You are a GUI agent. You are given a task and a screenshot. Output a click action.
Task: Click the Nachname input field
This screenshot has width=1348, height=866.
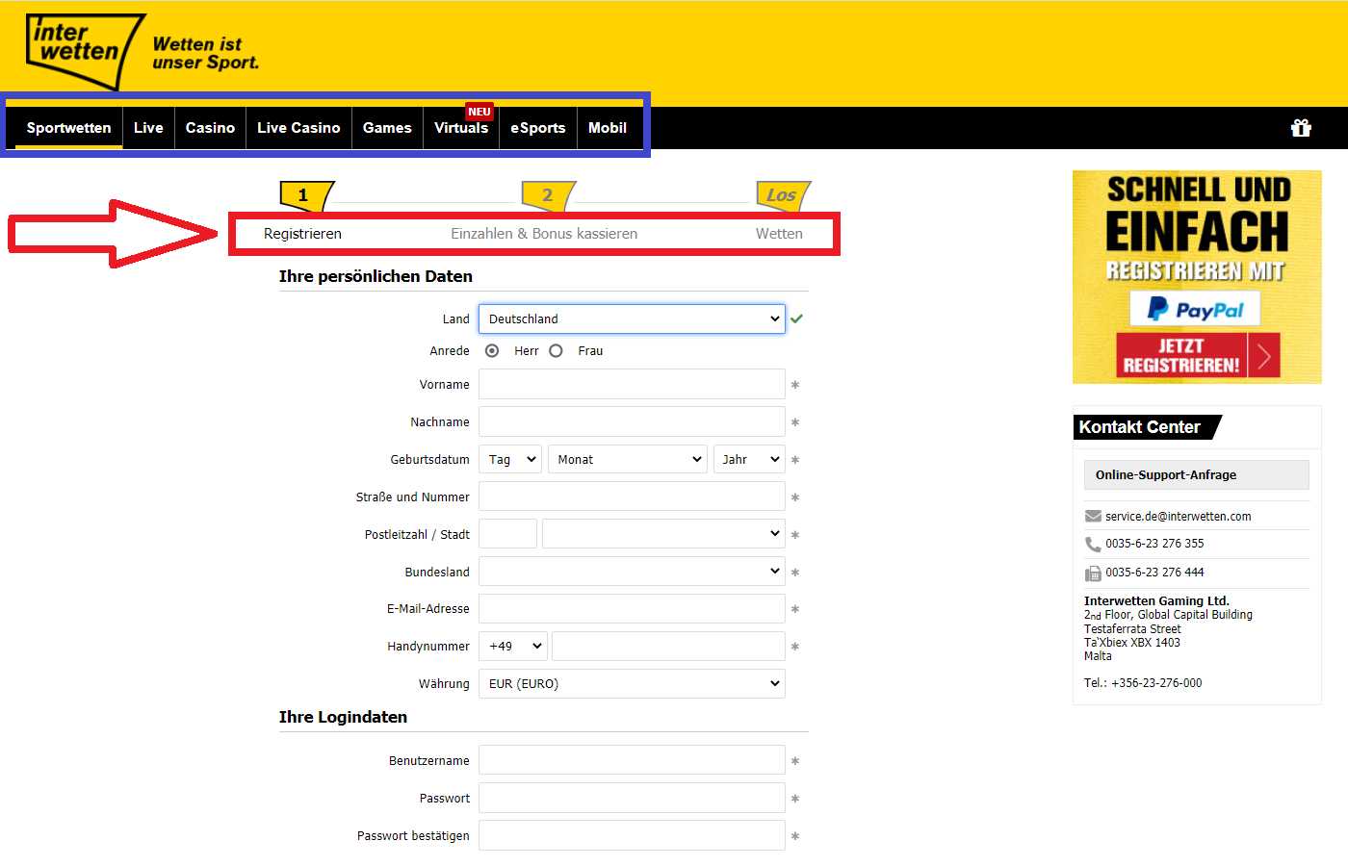point(632,421)
